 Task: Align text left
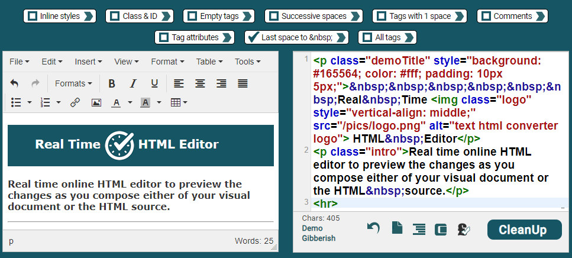(x=179, y=83)
